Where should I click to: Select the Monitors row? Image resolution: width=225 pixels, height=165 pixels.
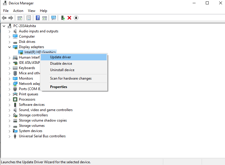[26, 78]
